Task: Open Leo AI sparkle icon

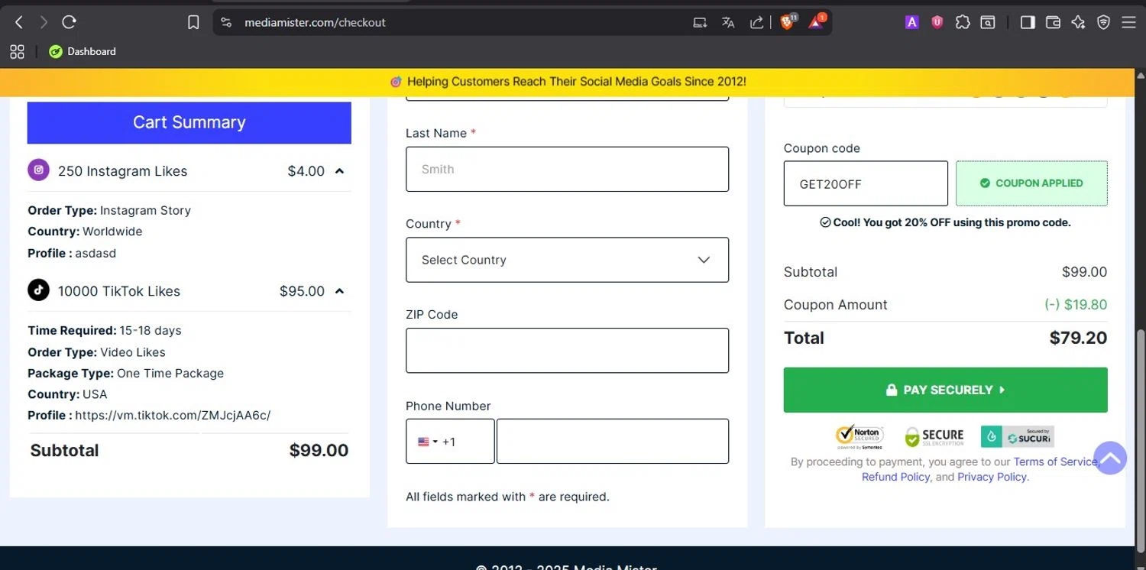Action: point(1078,23)
